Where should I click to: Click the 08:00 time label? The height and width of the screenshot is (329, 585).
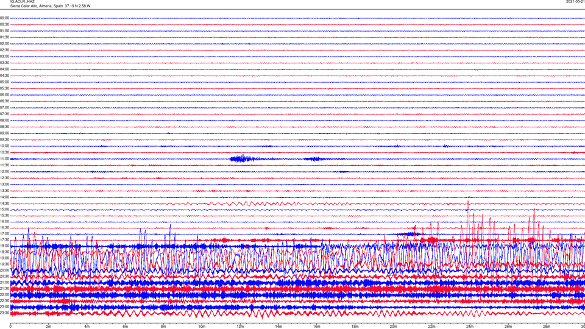coord(4,121)
